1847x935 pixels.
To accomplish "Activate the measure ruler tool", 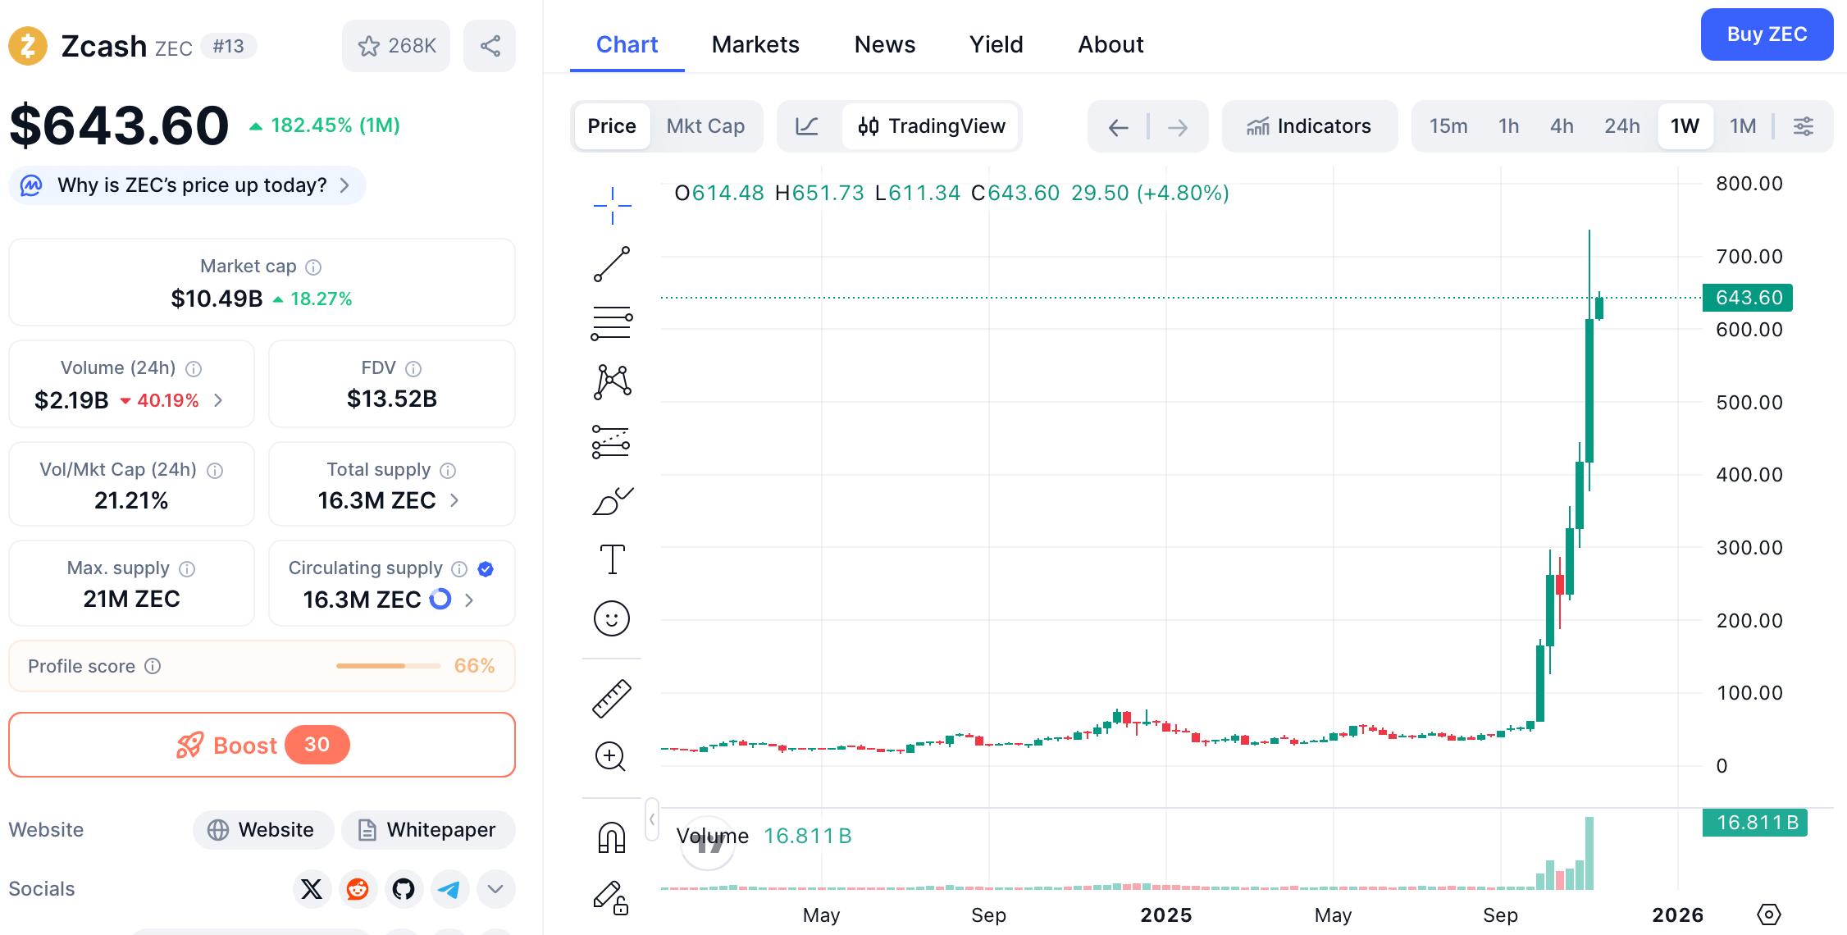I will (612, 698).
